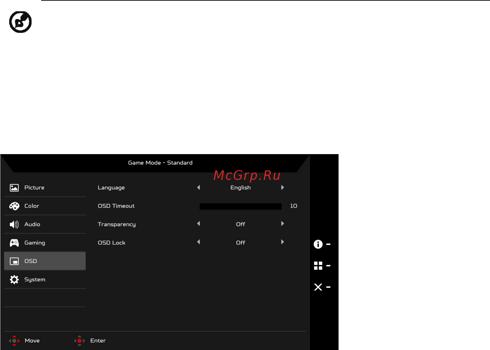This screenshot has height=350, width=490.
Task: Click right arrow for Transparency
Action: tap(283, 223)
